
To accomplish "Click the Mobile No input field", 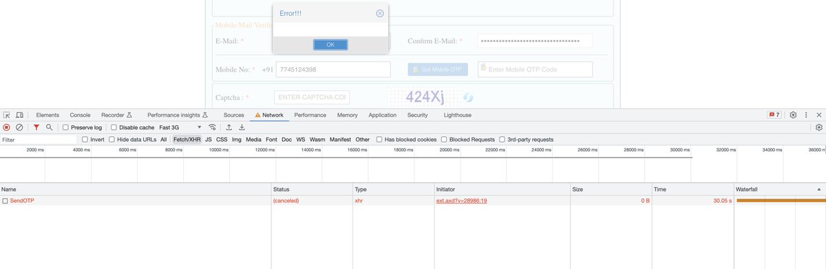I will (x=333, y=69).
